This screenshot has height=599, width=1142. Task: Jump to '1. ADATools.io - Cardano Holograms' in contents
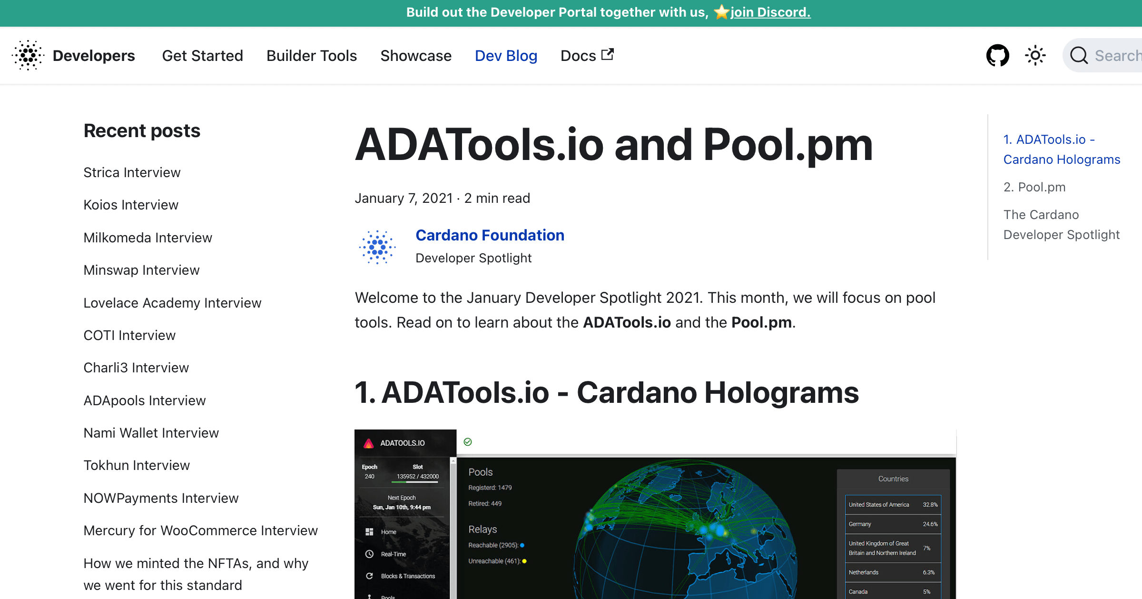1062,150
